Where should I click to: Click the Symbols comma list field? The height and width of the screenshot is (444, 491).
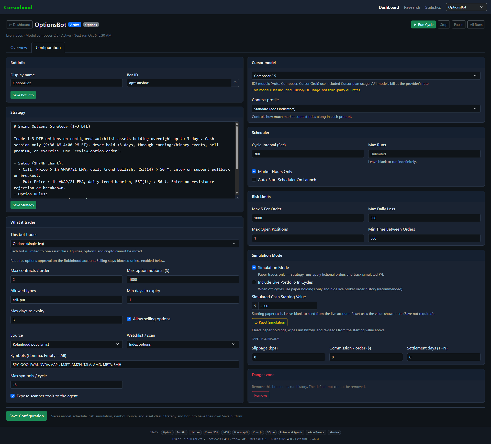(x=125, y=365)
